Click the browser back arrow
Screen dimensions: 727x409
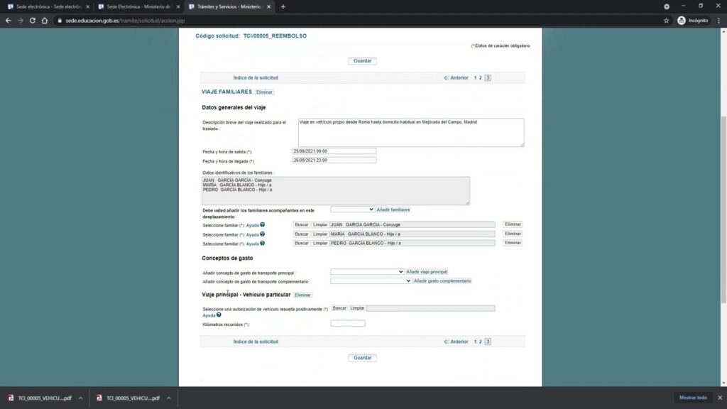click(8, 21)
